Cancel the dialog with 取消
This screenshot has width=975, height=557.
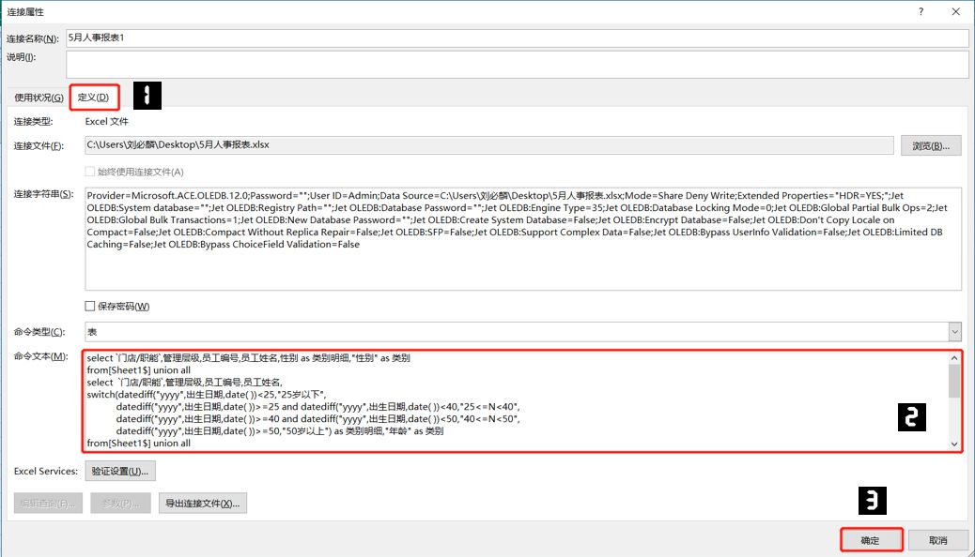point(937,540)
